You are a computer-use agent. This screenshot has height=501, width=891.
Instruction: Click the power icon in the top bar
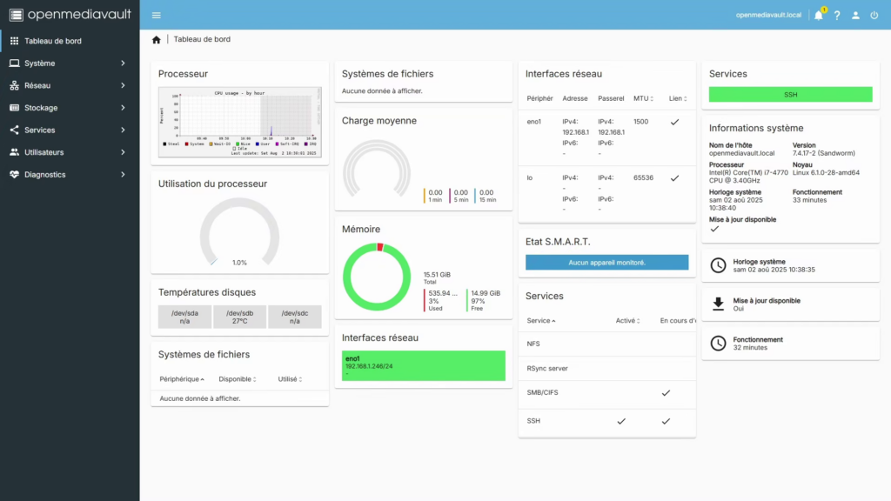874,16
